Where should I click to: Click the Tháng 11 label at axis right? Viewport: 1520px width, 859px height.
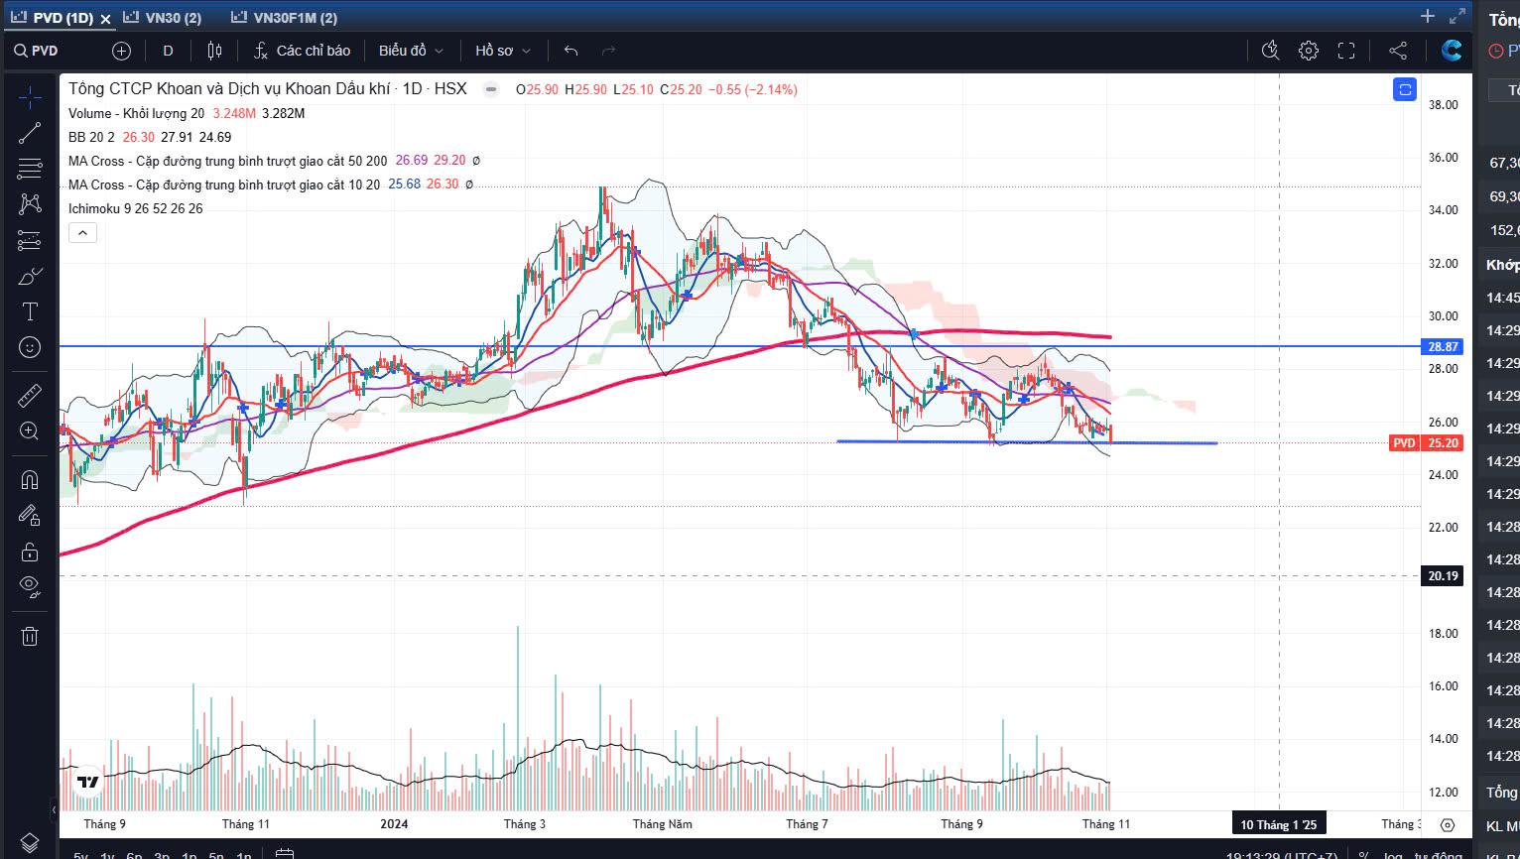1106,824
